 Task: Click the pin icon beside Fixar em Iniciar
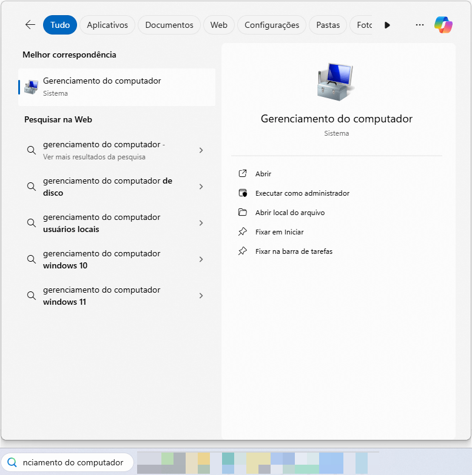tap(243, 231)
